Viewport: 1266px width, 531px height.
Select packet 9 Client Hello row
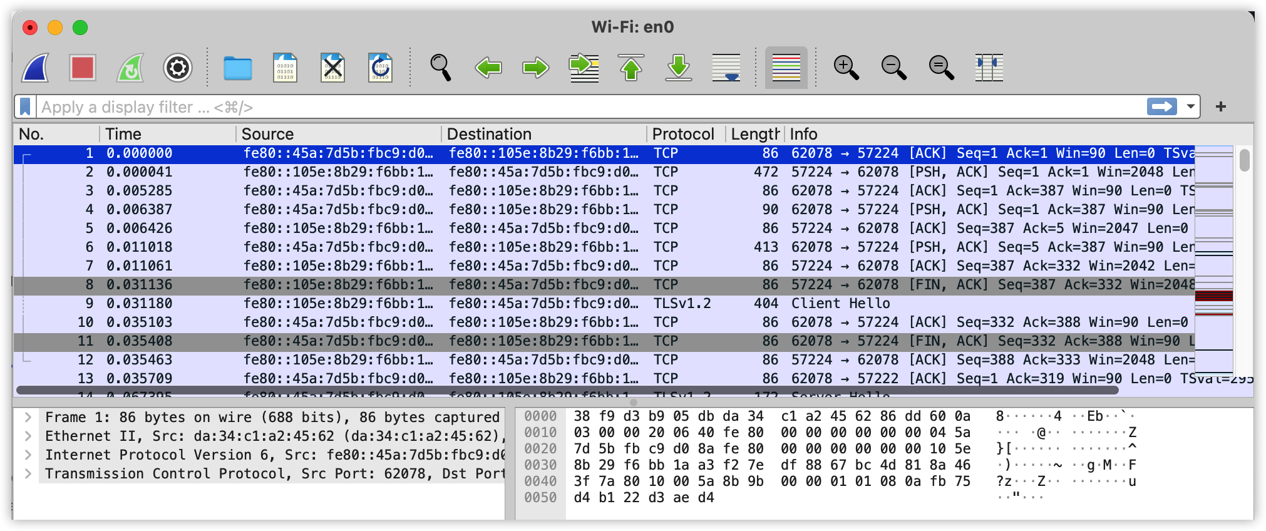(x=604, y=303)
